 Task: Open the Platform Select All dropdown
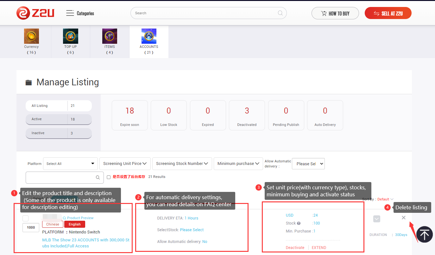click(x=70, y=164)
